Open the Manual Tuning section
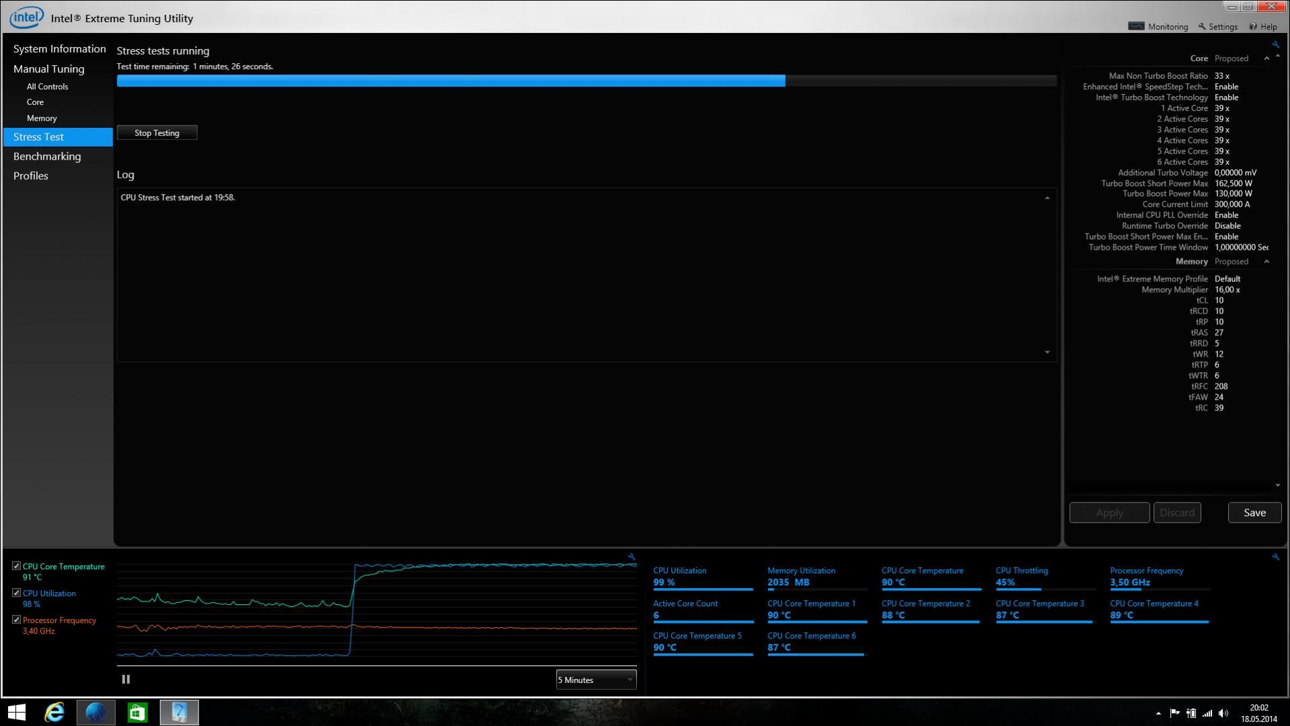The image size is (1290, 726). coord(48,69)
